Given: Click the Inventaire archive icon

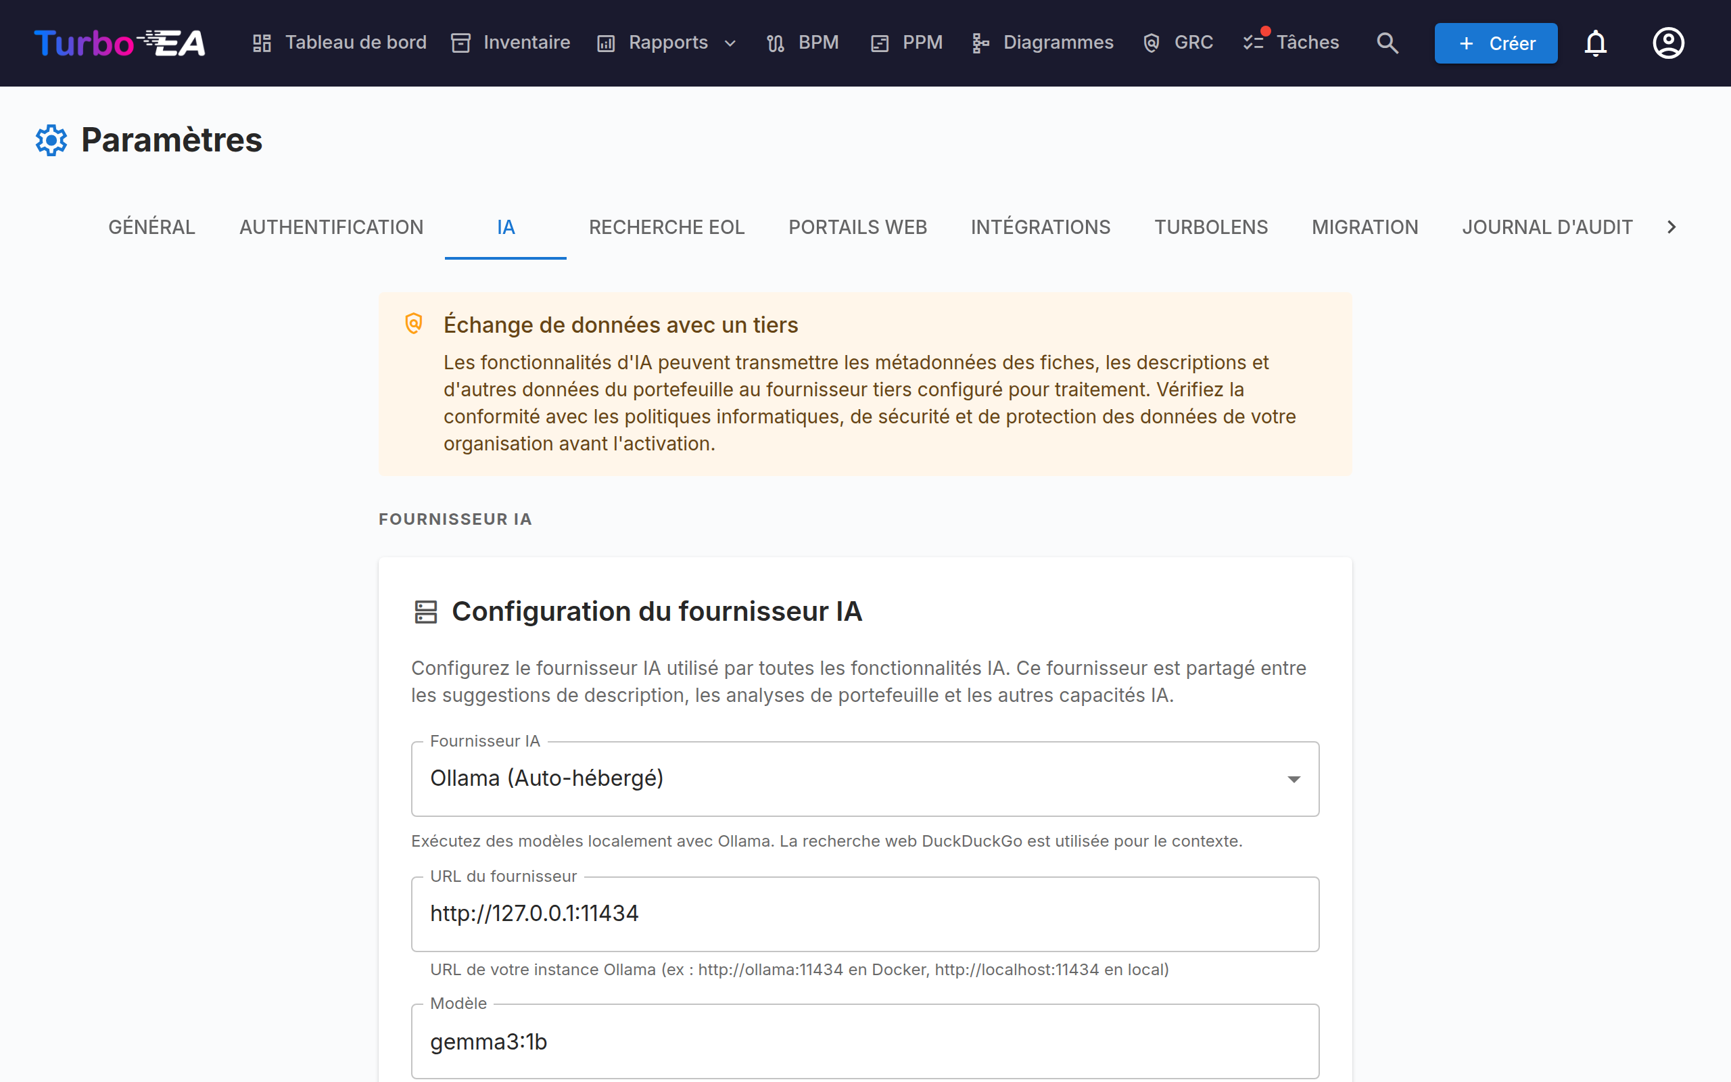Looking at the screenshot, I should (x=460, y=44).
